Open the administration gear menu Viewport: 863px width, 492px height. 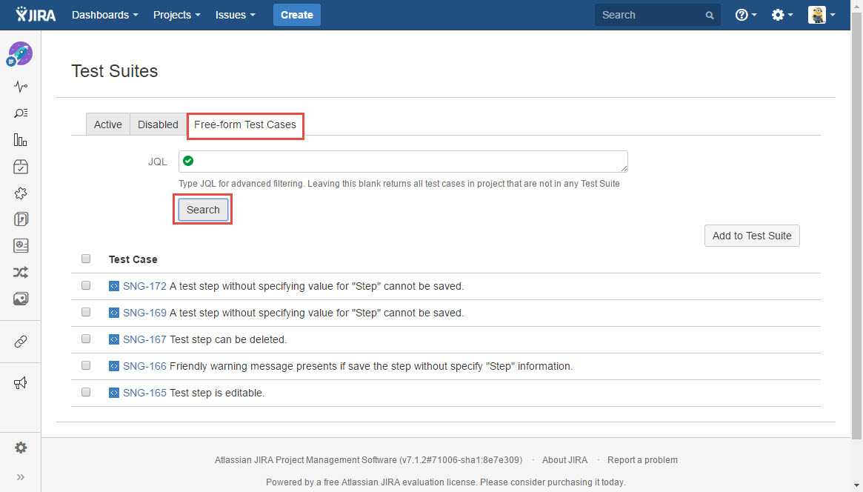tap(782, 15)
